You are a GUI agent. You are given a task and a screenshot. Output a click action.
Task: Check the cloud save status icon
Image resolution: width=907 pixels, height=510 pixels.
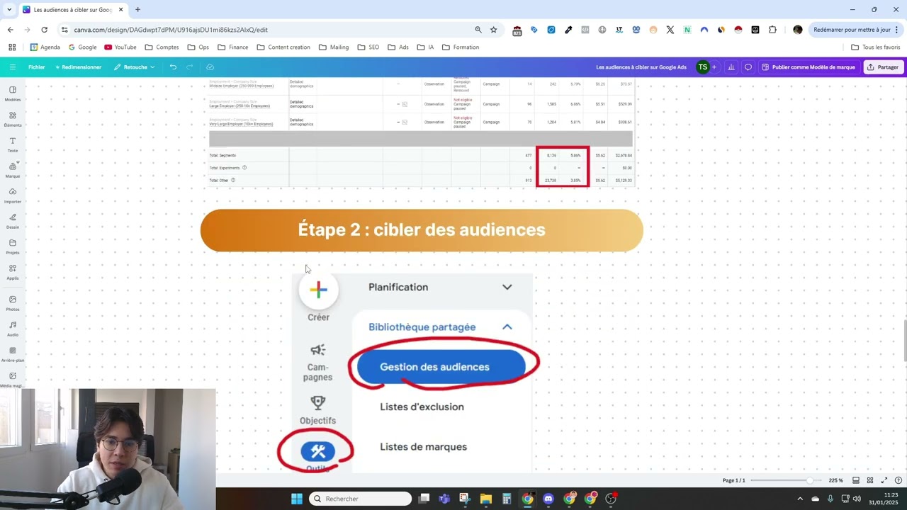(210, 67)
